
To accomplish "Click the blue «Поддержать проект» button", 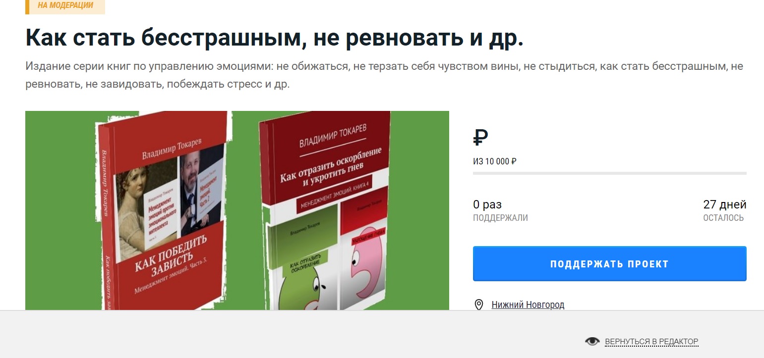I will click(x=609, y=264).
